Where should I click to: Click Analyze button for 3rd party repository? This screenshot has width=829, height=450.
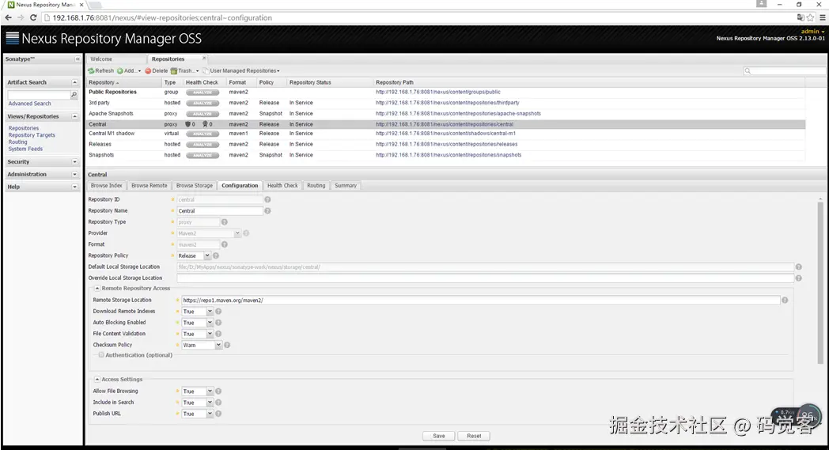pyautogui.click(x=203, y=103)
